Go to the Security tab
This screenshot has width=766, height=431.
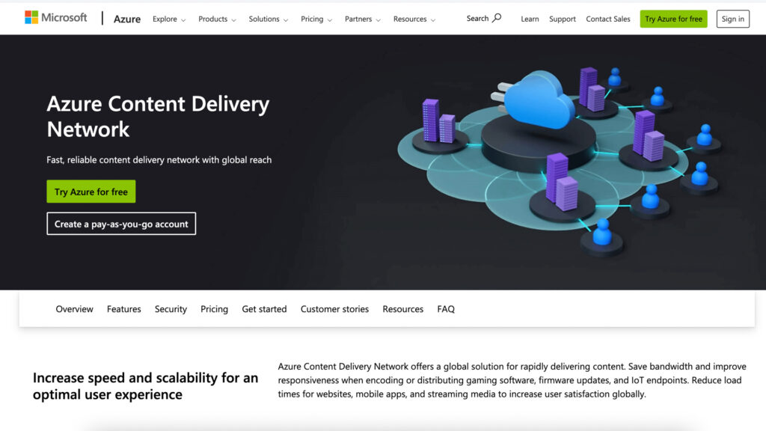[x=171, y=309]
